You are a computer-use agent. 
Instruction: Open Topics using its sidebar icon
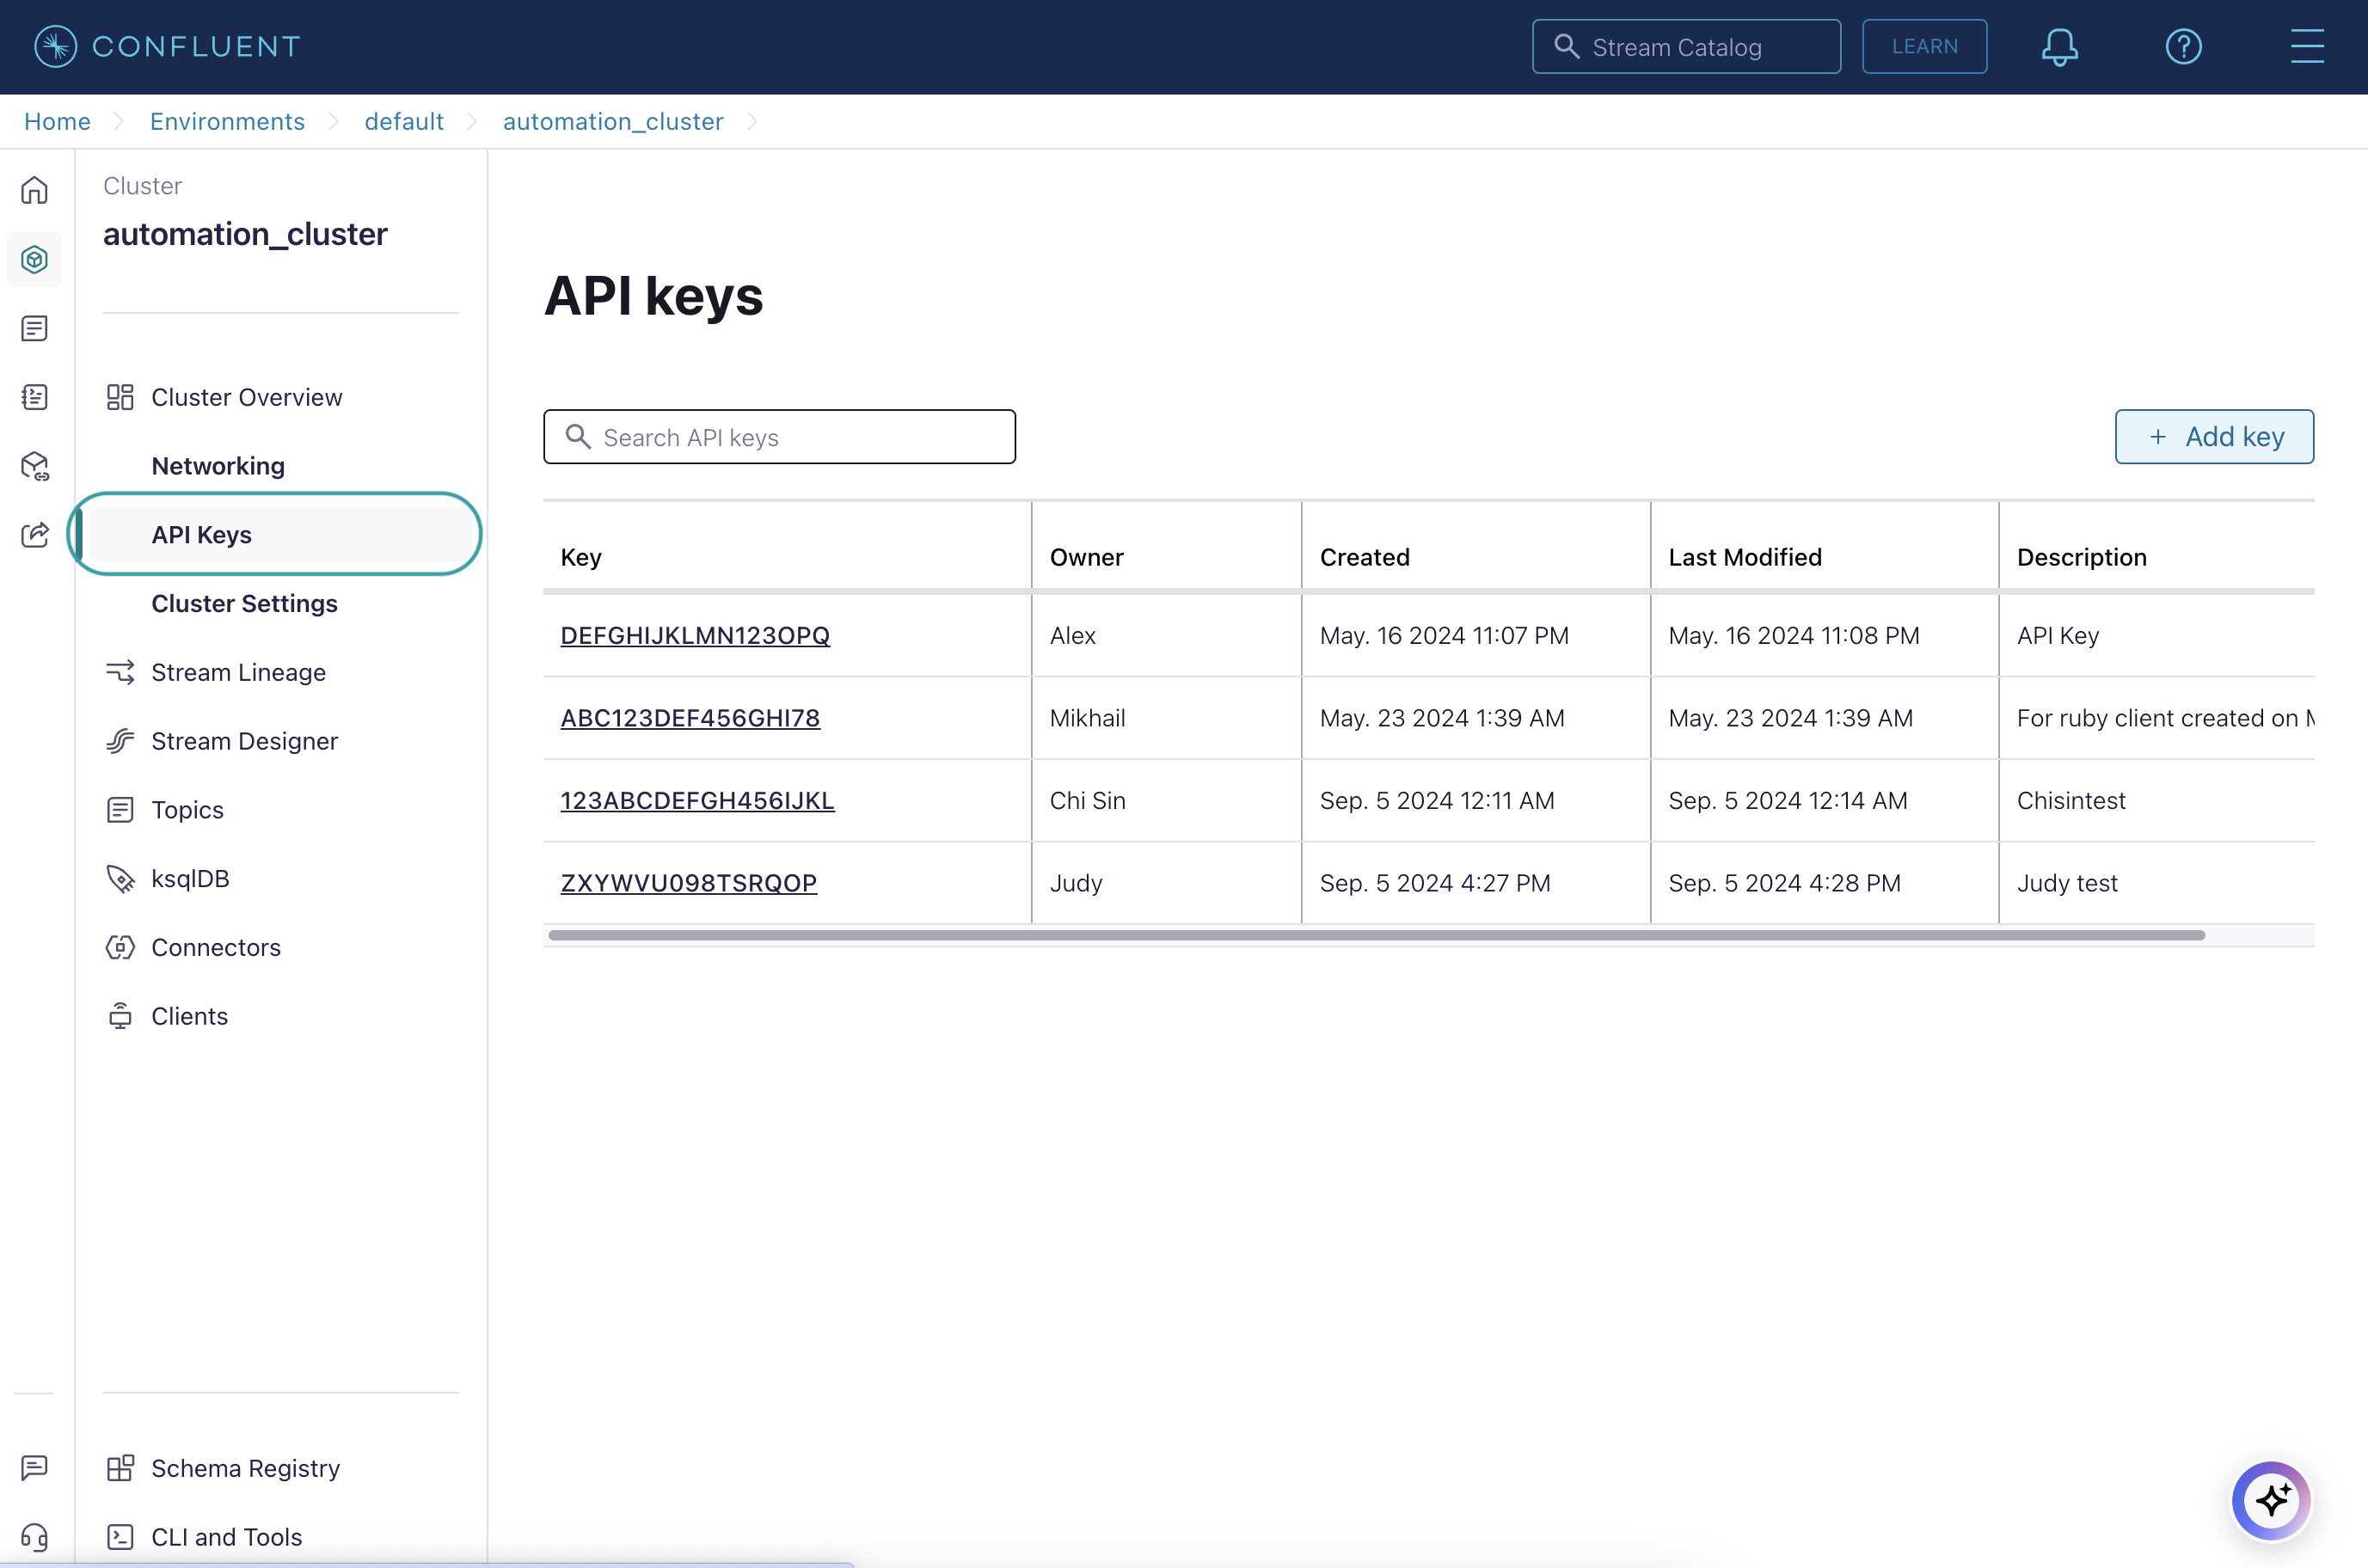(x=187, y=809)
